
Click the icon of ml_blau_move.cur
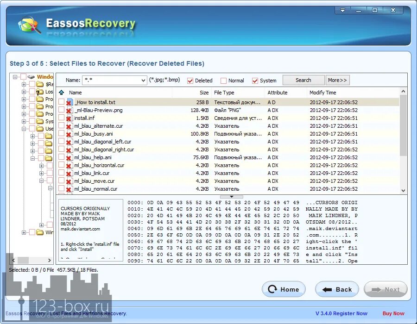click(69, 181)
